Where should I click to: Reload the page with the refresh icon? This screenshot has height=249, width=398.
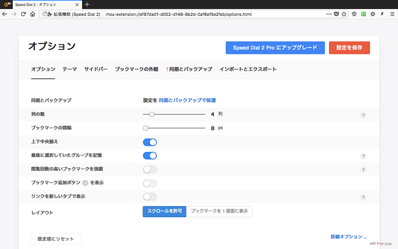24,14
